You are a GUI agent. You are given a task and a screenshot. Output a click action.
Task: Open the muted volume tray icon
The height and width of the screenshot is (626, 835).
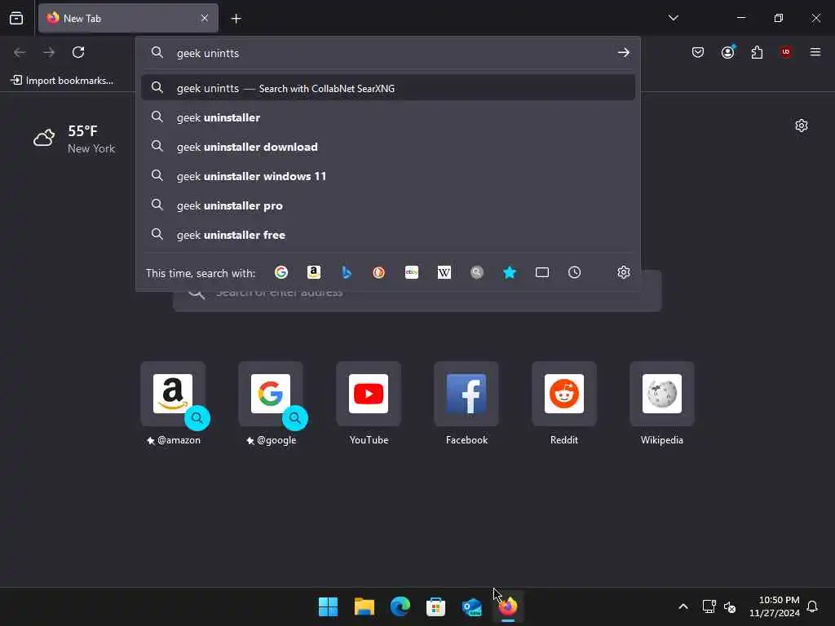tap(730, 606)
